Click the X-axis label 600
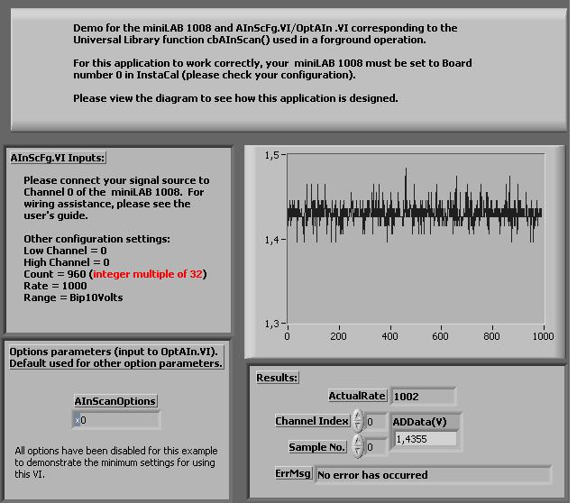The height and width of the screenshot is (503, 577). click(x=441, y=336)
